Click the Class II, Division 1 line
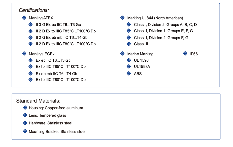This screenshot has width=233, height=147. 163,31
